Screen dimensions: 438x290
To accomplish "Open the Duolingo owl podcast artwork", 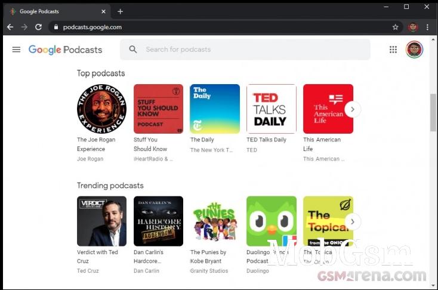I will tap(272, 221).
